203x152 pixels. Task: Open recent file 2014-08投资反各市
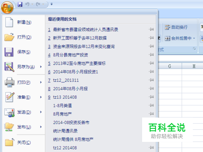tap(71, 122)
